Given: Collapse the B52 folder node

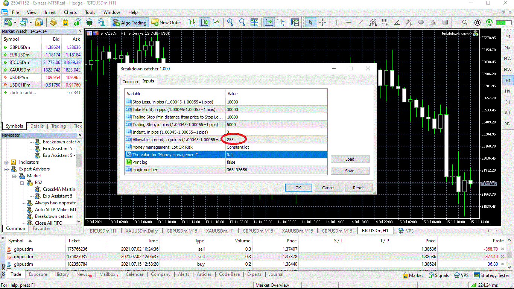Looking at the screenshot, I should click(22, 183).
